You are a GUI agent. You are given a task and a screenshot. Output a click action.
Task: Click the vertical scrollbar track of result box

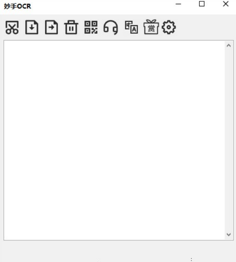(229, 140)
